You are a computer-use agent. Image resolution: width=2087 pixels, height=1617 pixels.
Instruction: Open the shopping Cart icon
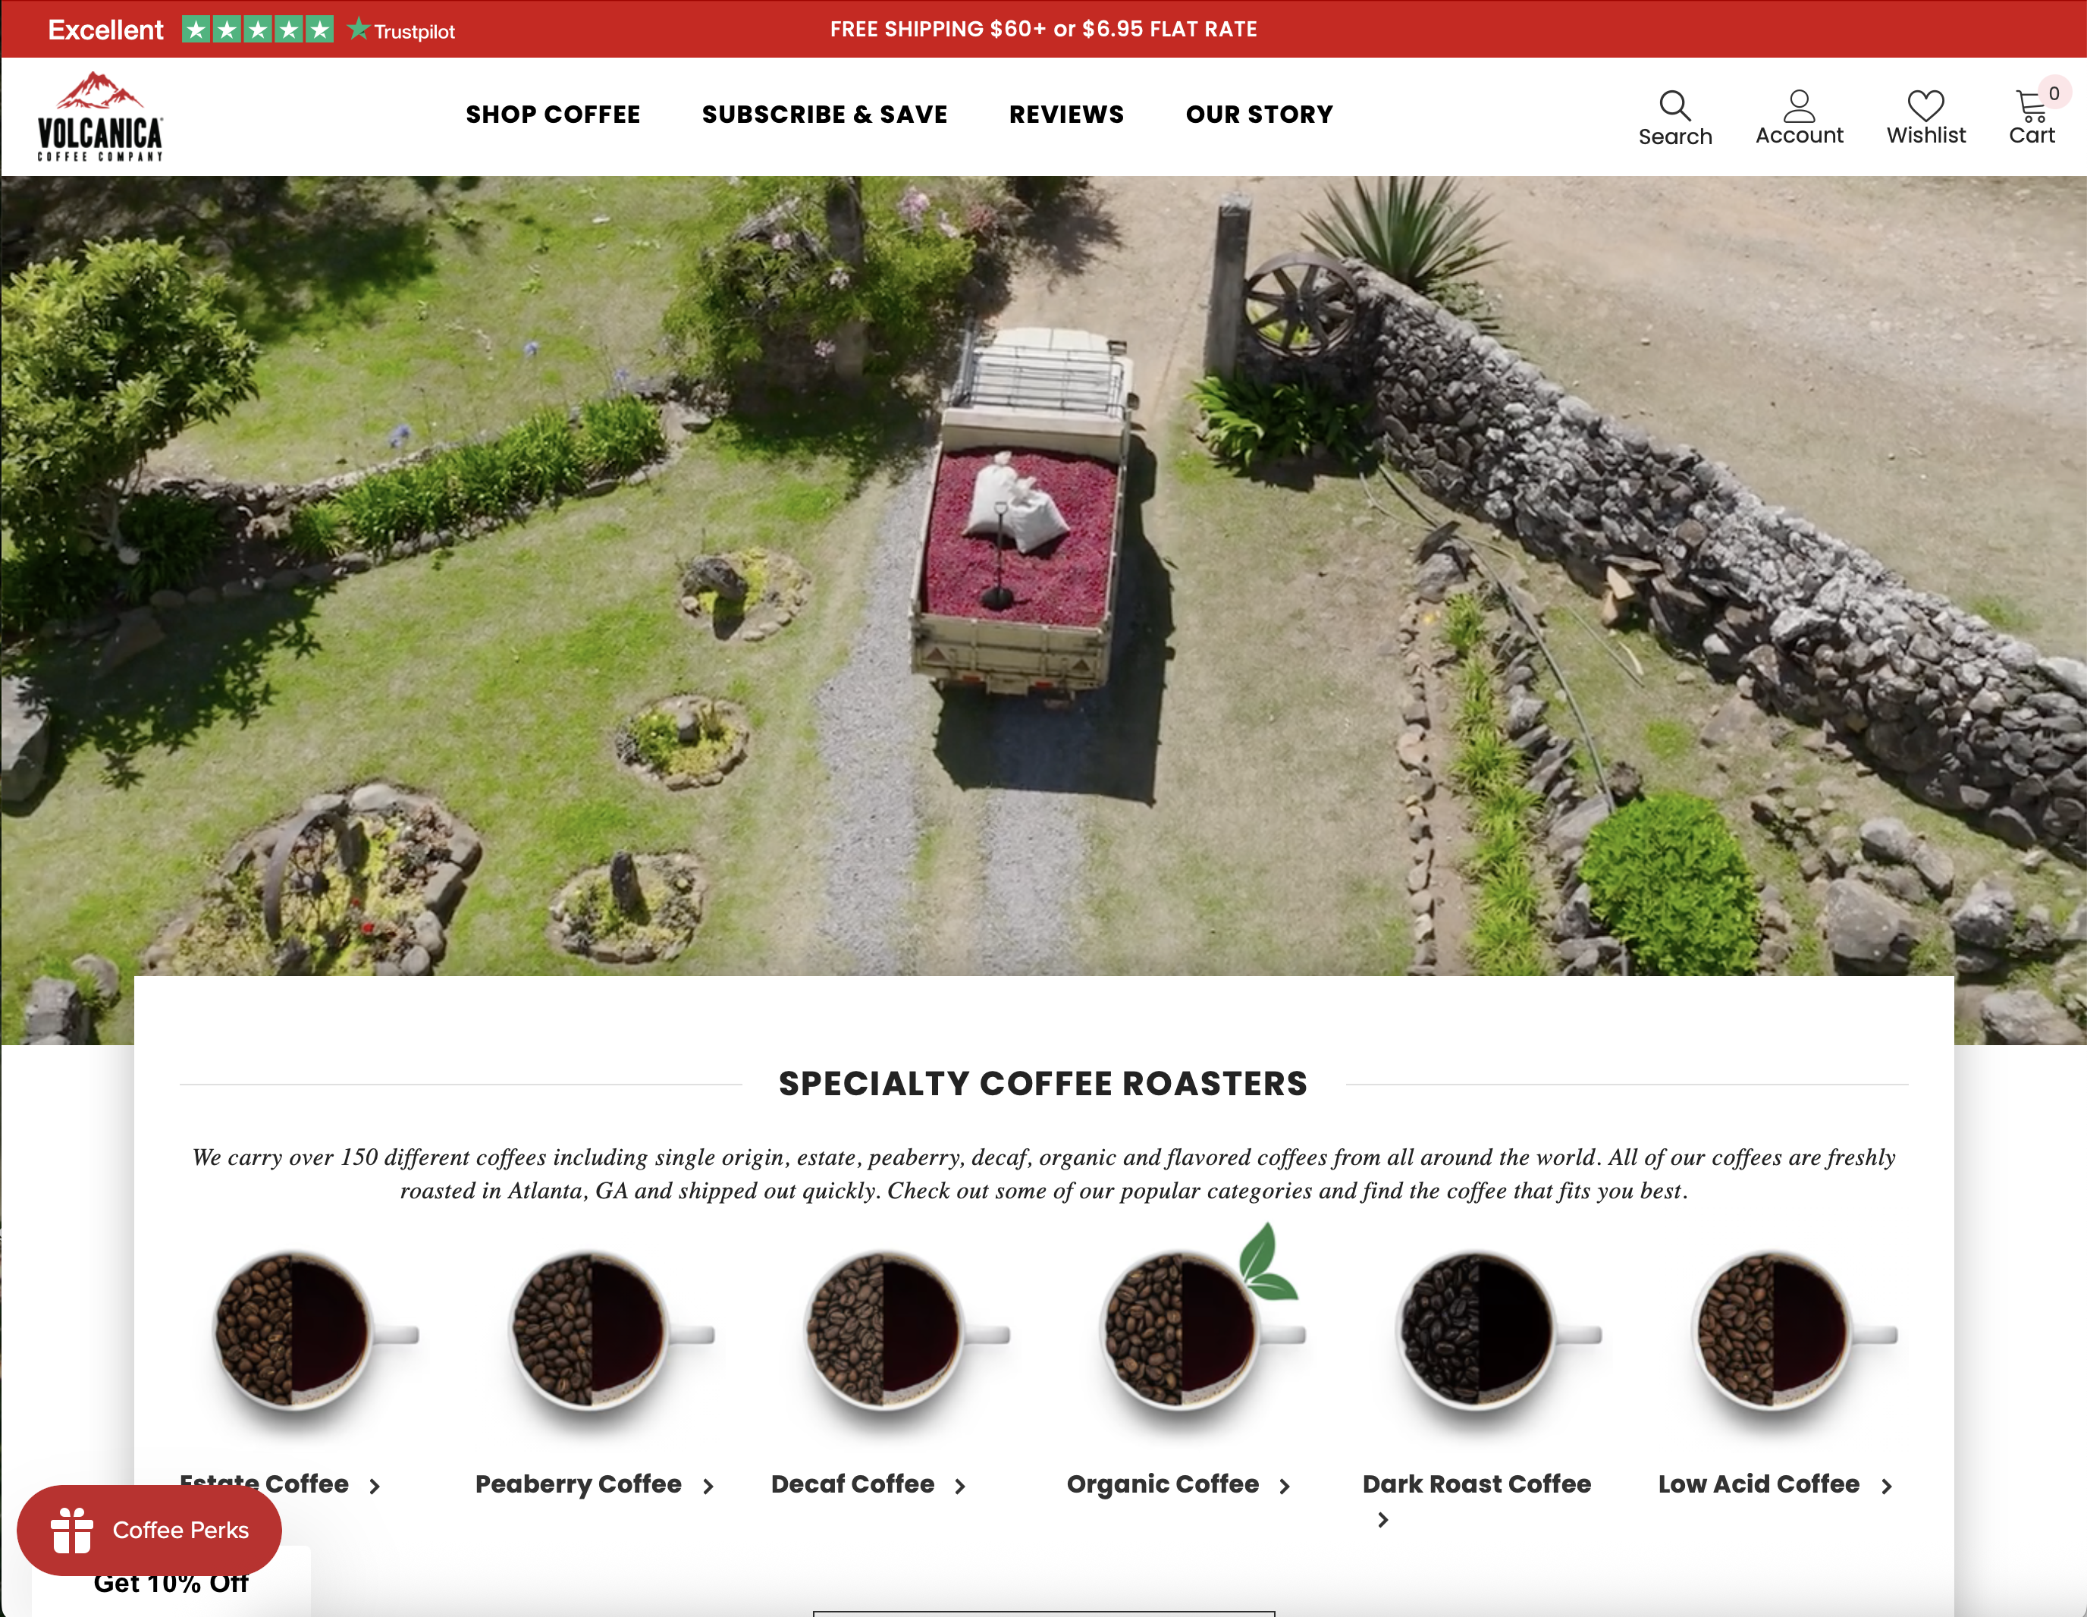[x=2031, y=105]
